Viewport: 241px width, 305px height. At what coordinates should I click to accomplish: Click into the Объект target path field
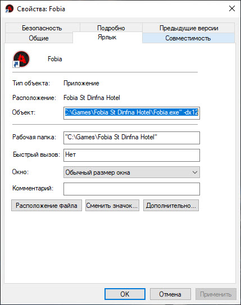(x=131, y=113)
